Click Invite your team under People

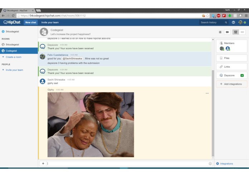(14, 70)
